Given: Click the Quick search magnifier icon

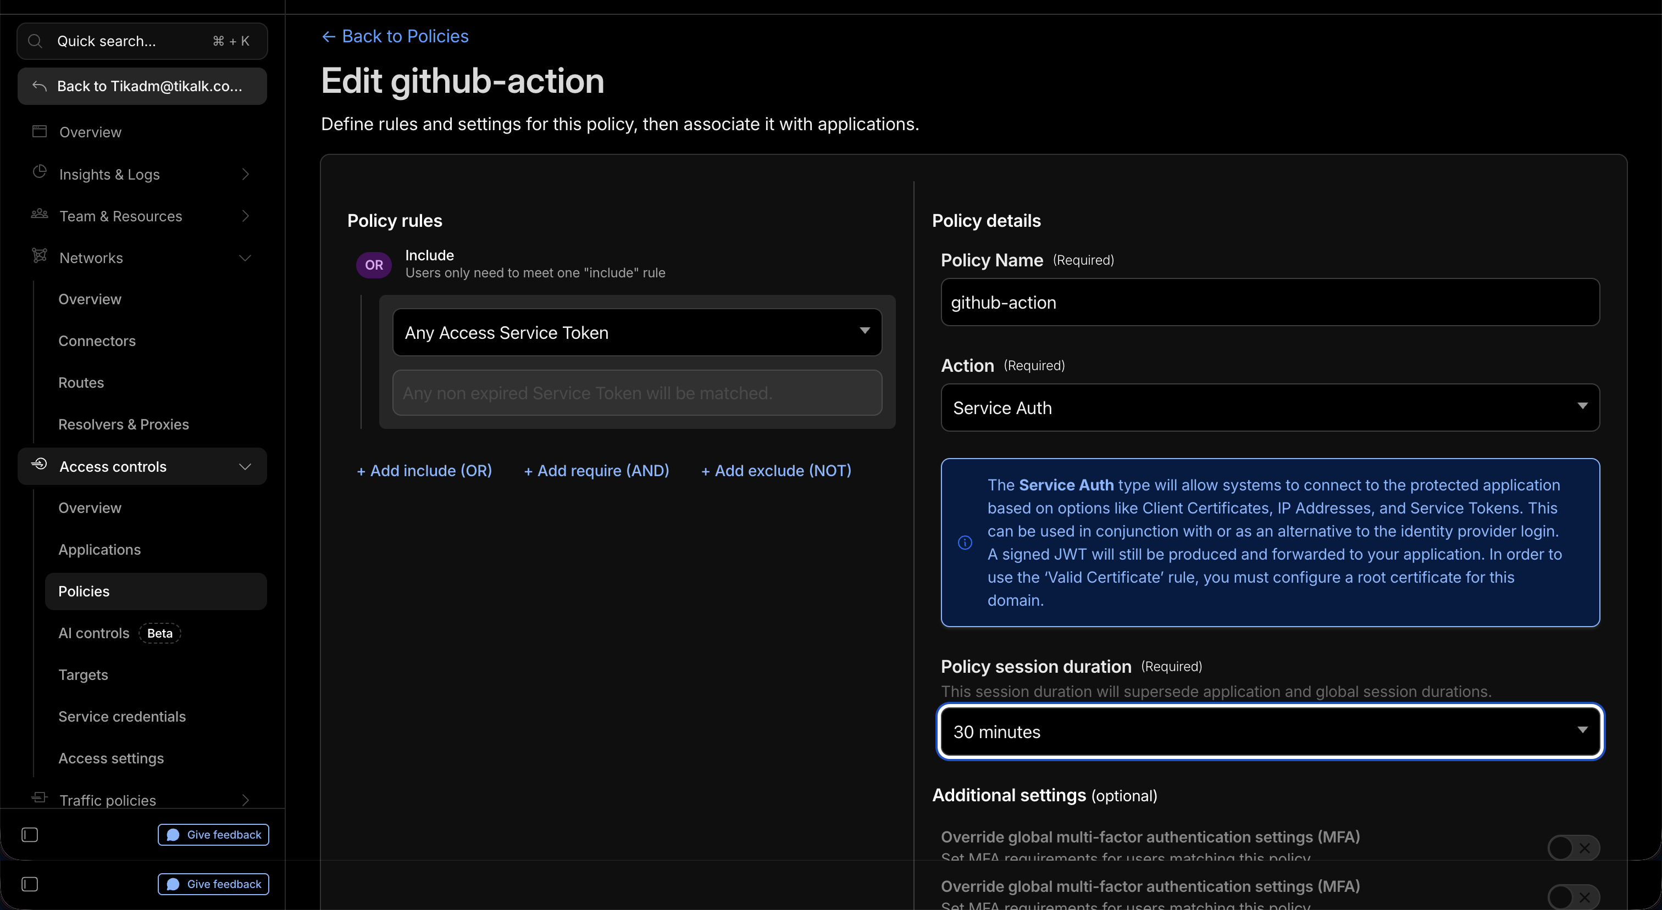Looking at the screenshot, I should coord(36,41).
